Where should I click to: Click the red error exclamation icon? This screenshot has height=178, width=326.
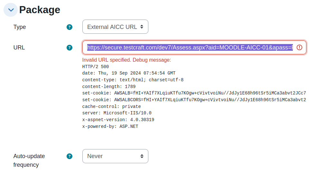[299, 48]
